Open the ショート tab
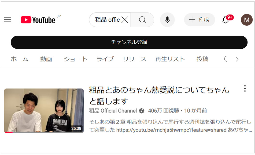The width and height of the screenshot is (255, 155). 75,59
